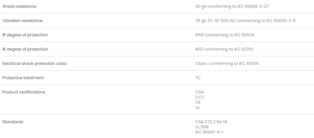Click the Protective treatment label
Screen dimensions: 314x138
(23, 78)
